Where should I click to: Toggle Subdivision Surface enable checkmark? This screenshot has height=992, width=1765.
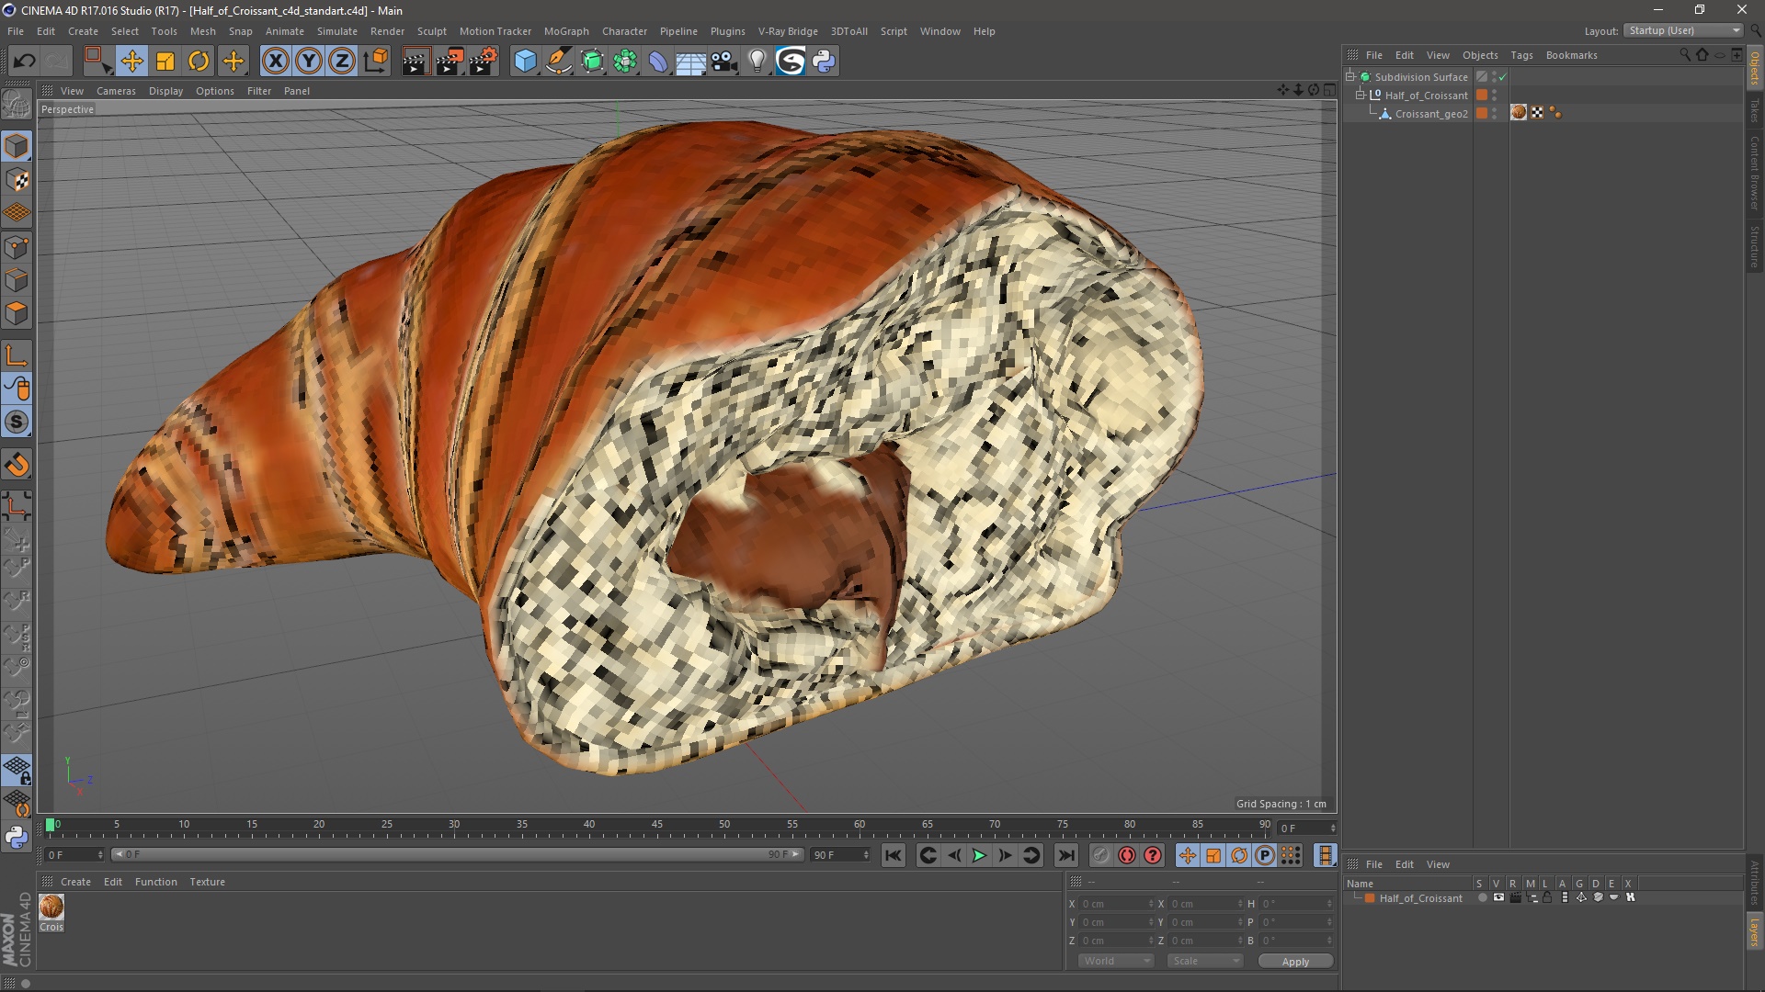click(1503, 77)
